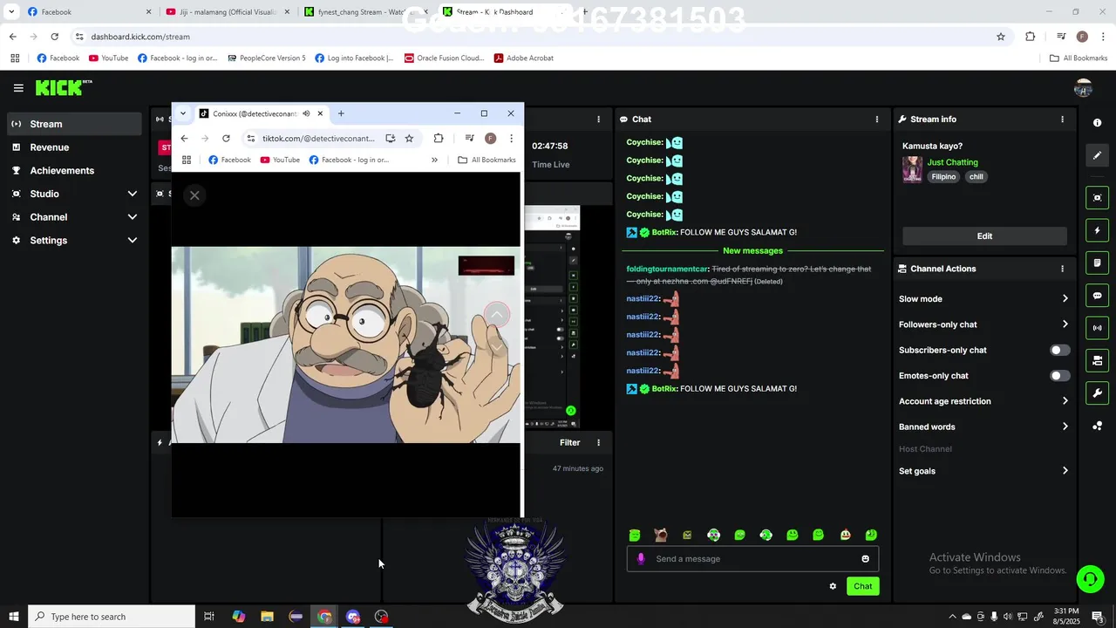Toggle the notes document panel icon
Screen dimensions: 1116x628
(x=1097, y=263)
